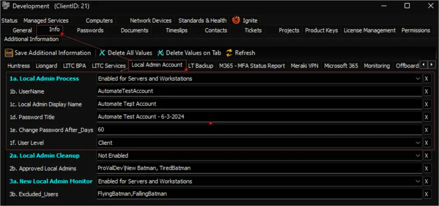Click the Save Additional Information disk icon
439x206 pixels.
click(x=9, y=53)
